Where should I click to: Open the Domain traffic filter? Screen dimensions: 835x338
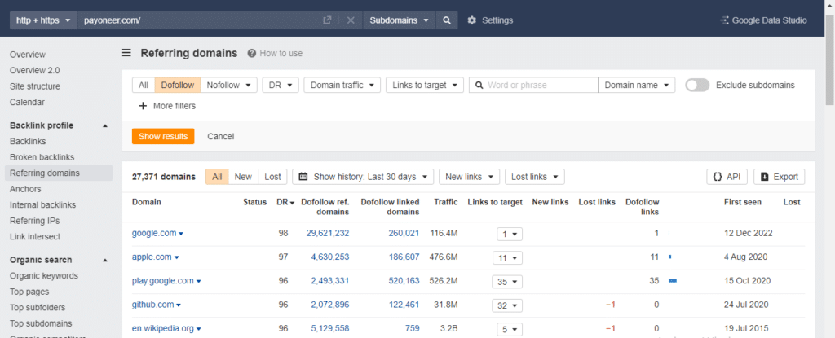(342, 86)
